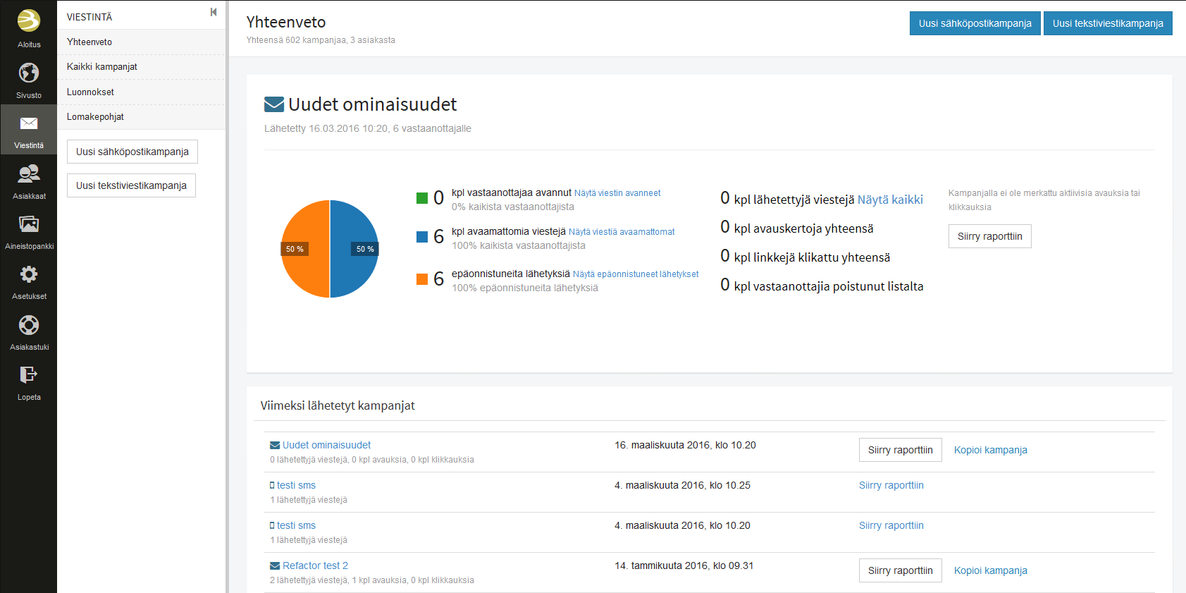
Task: Open the Aloitus home icon
Action: tap(29, 22)
